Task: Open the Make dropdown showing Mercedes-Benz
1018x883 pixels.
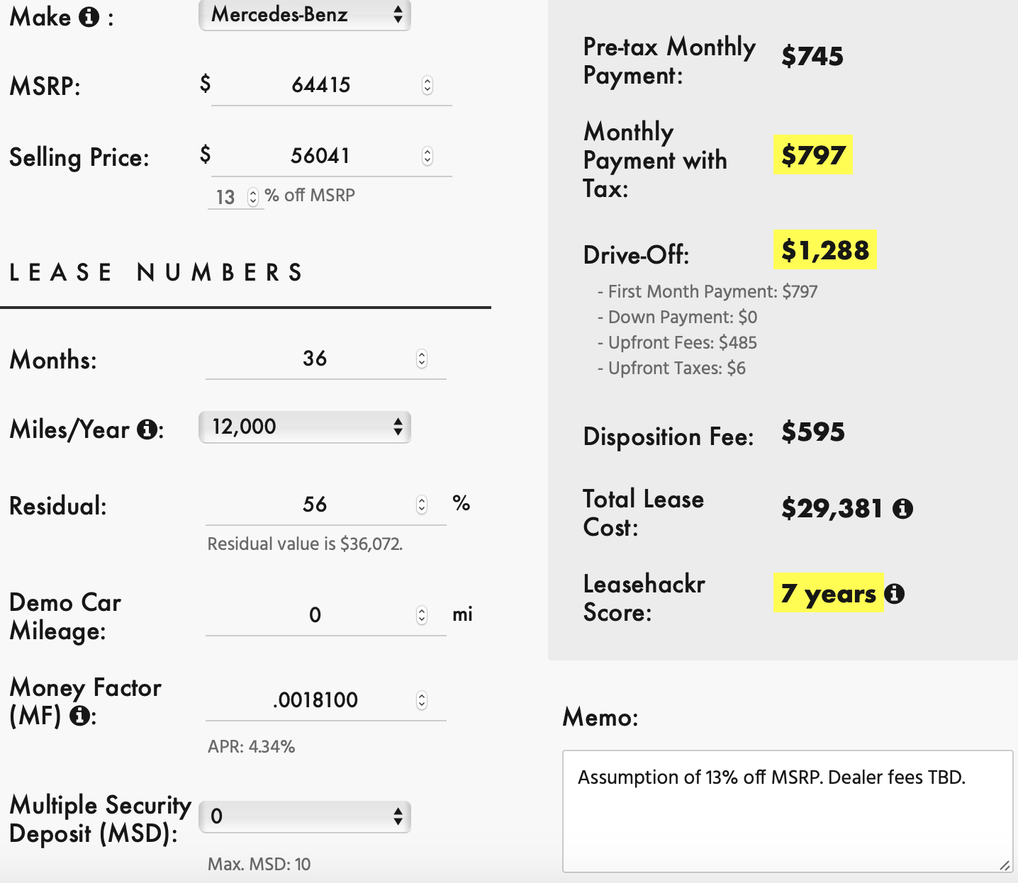Action: click(305, 15)
